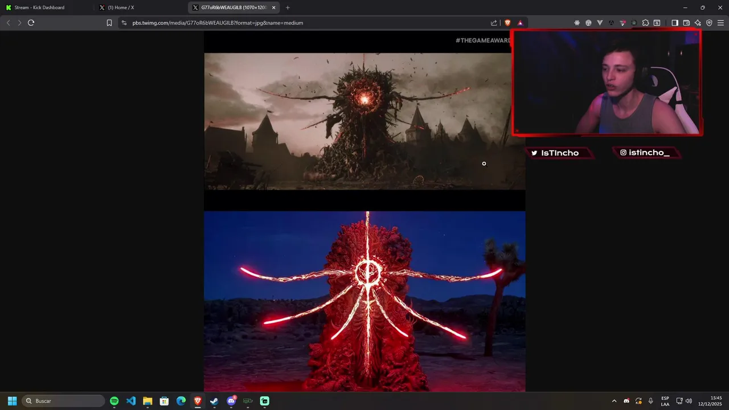Go forward in browser history
Screen dimensions: 729x410
tap(19, 23)
